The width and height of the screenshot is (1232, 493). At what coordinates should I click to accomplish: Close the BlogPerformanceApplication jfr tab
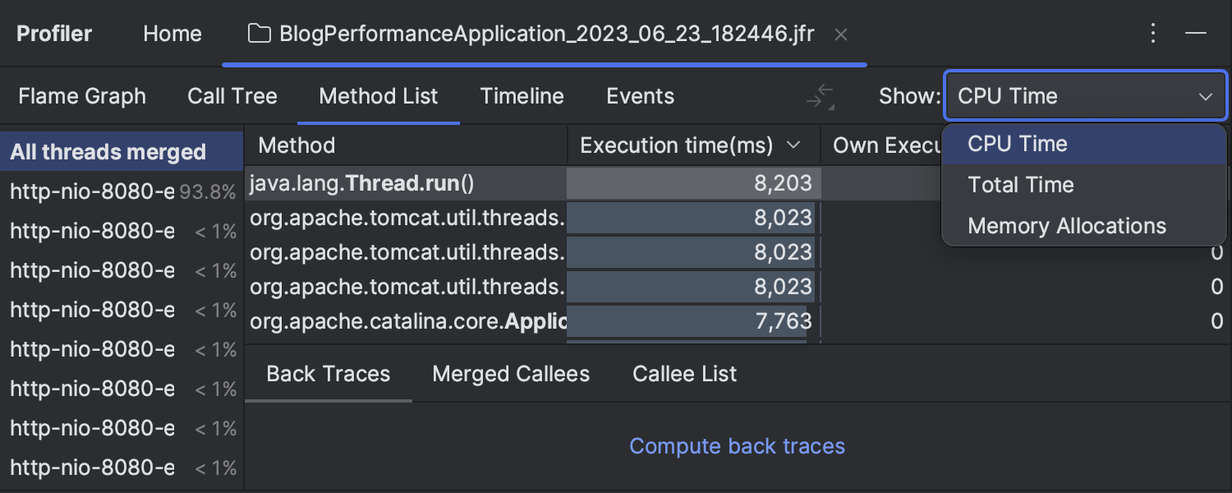pyautogui.click(x=840, y=35)
